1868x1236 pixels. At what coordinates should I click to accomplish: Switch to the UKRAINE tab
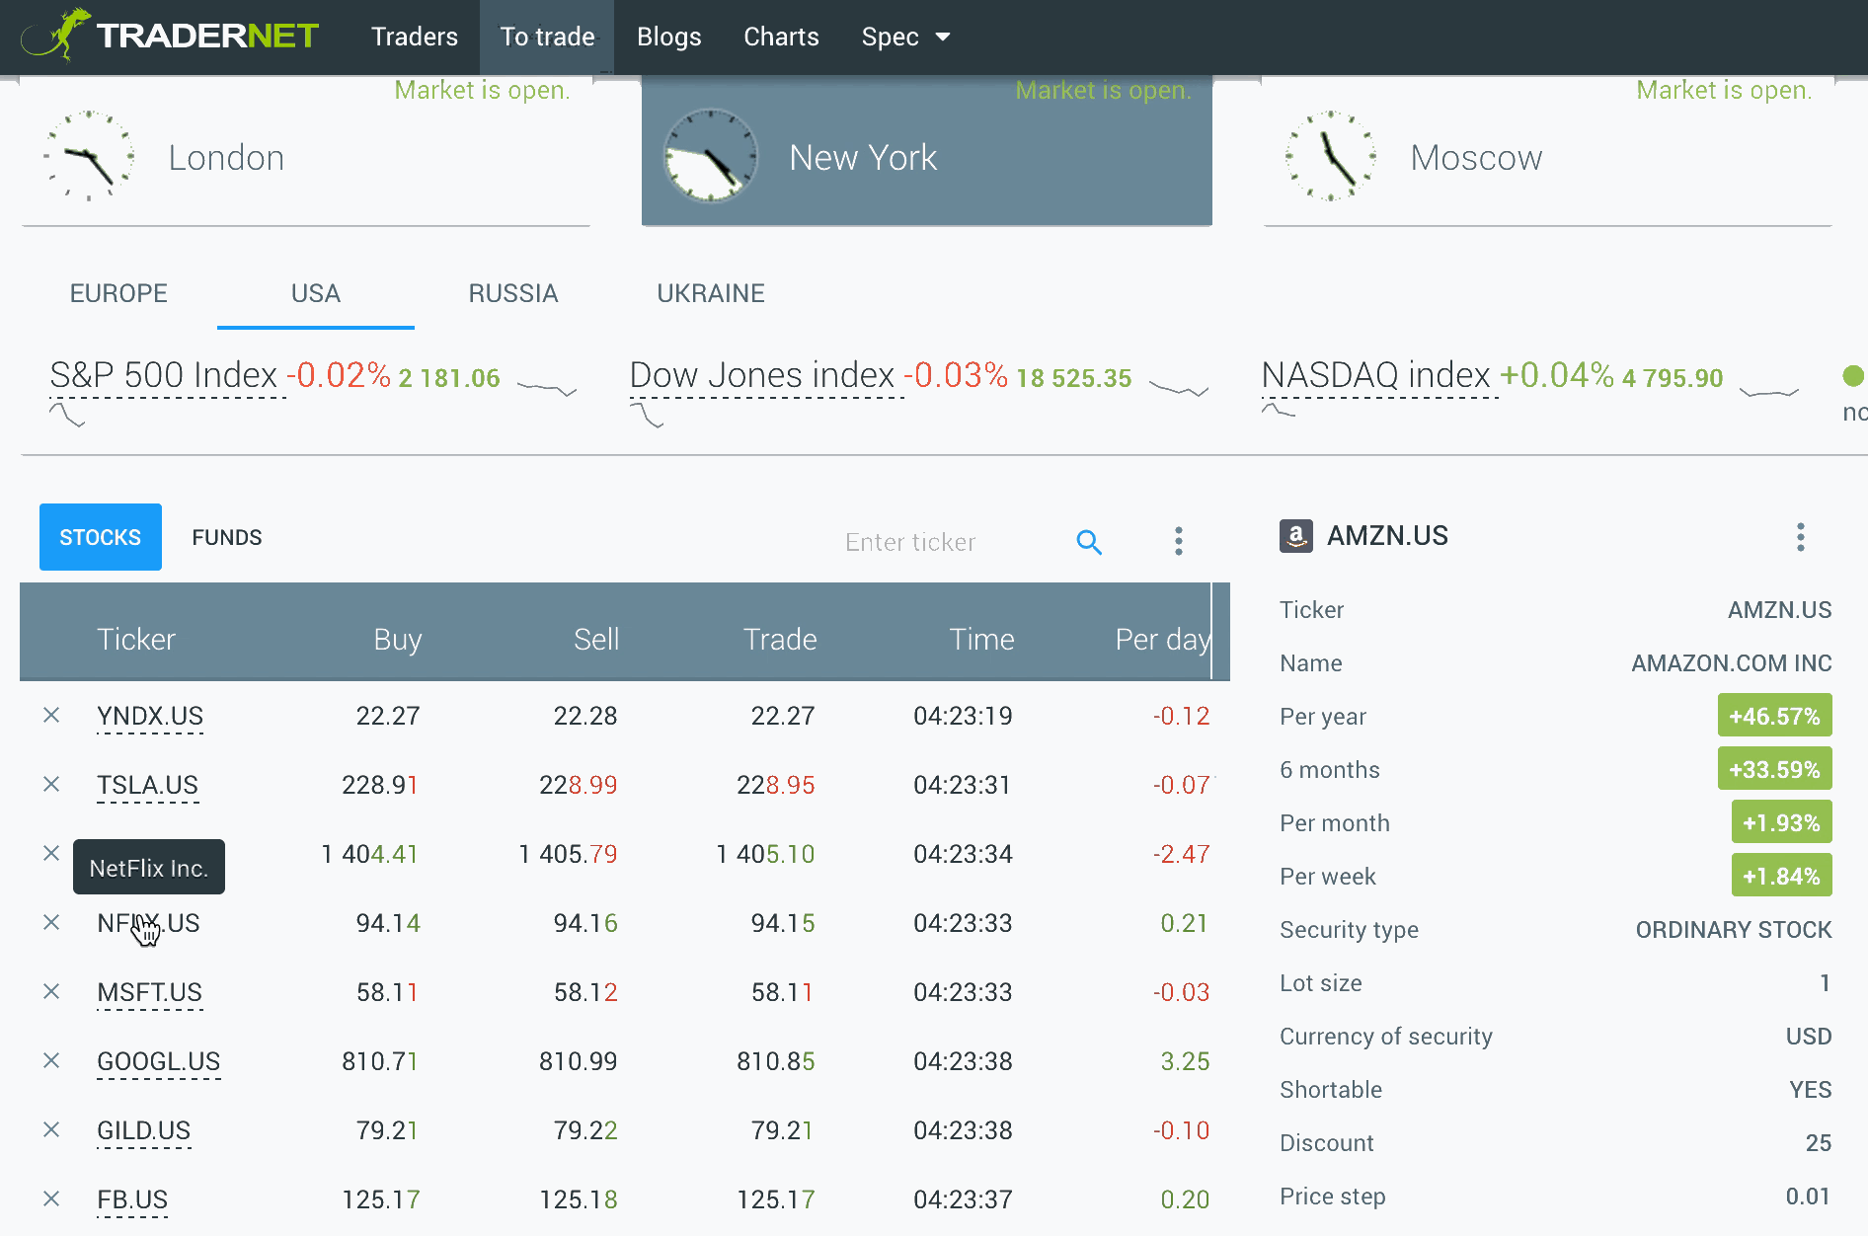point(711,293)
